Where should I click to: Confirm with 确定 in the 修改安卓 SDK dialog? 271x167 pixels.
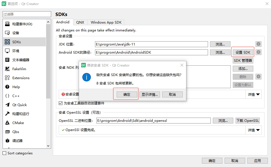(x=127, y=94)
